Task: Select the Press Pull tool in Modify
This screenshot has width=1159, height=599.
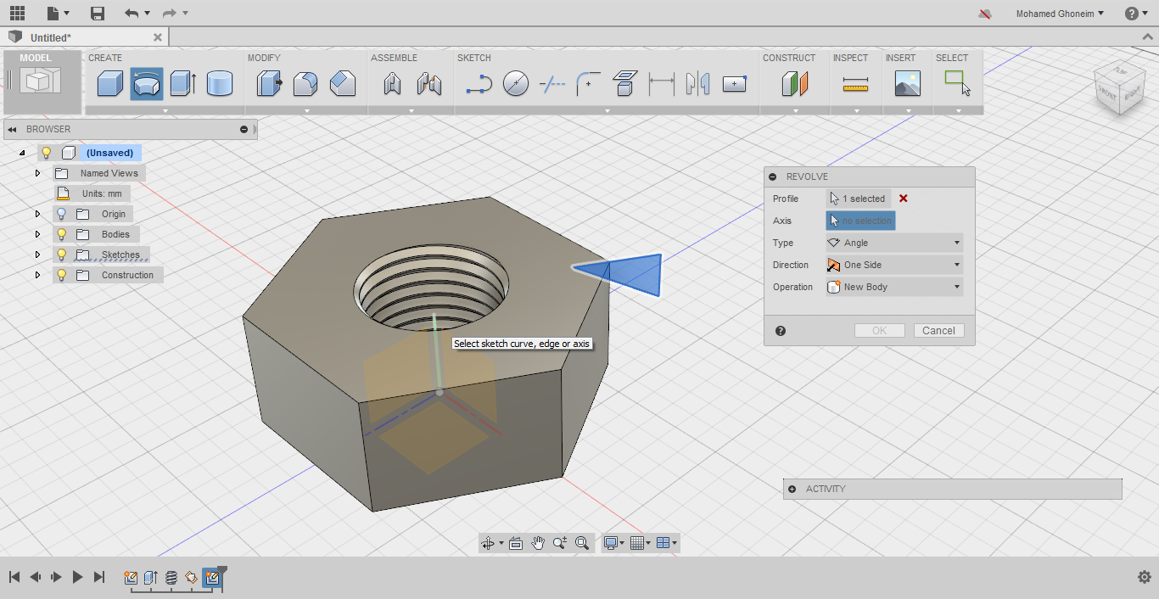Action: [x=269, y=84]
